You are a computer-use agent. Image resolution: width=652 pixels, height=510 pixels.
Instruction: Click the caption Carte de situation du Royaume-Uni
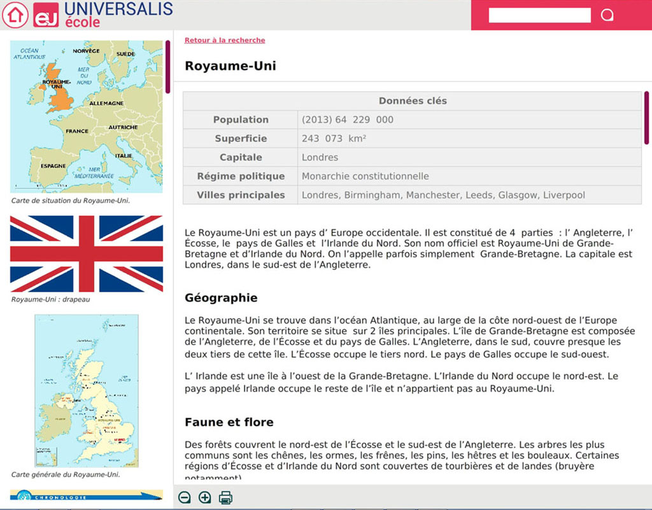coord(70,201)
